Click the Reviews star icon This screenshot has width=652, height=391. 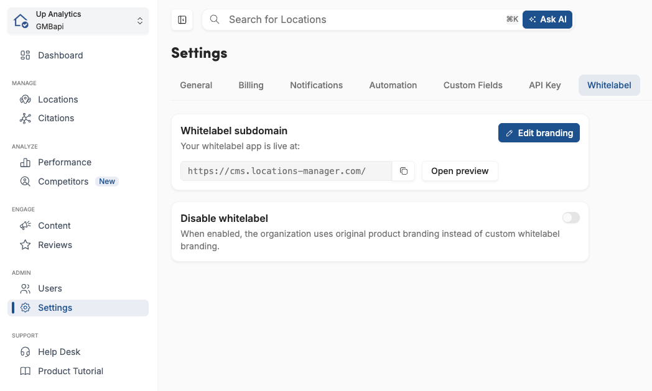click(26, 245)
